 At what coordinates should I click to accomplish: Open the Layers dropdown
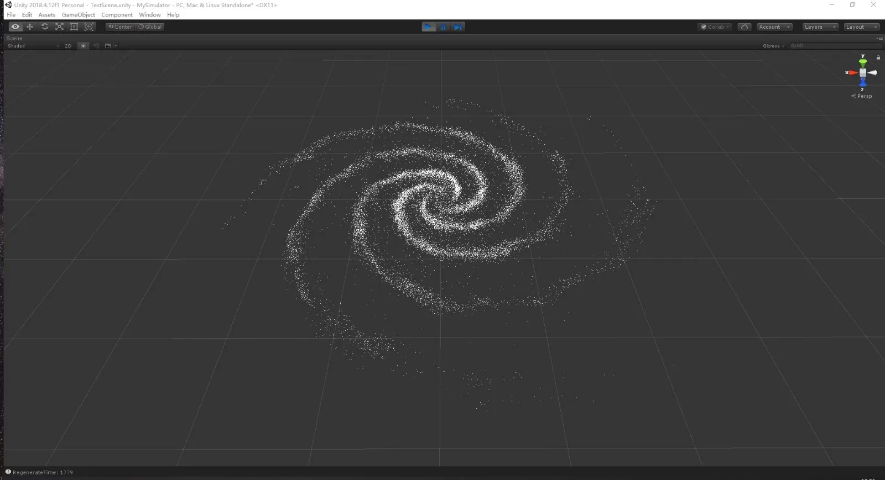point(820,27)
